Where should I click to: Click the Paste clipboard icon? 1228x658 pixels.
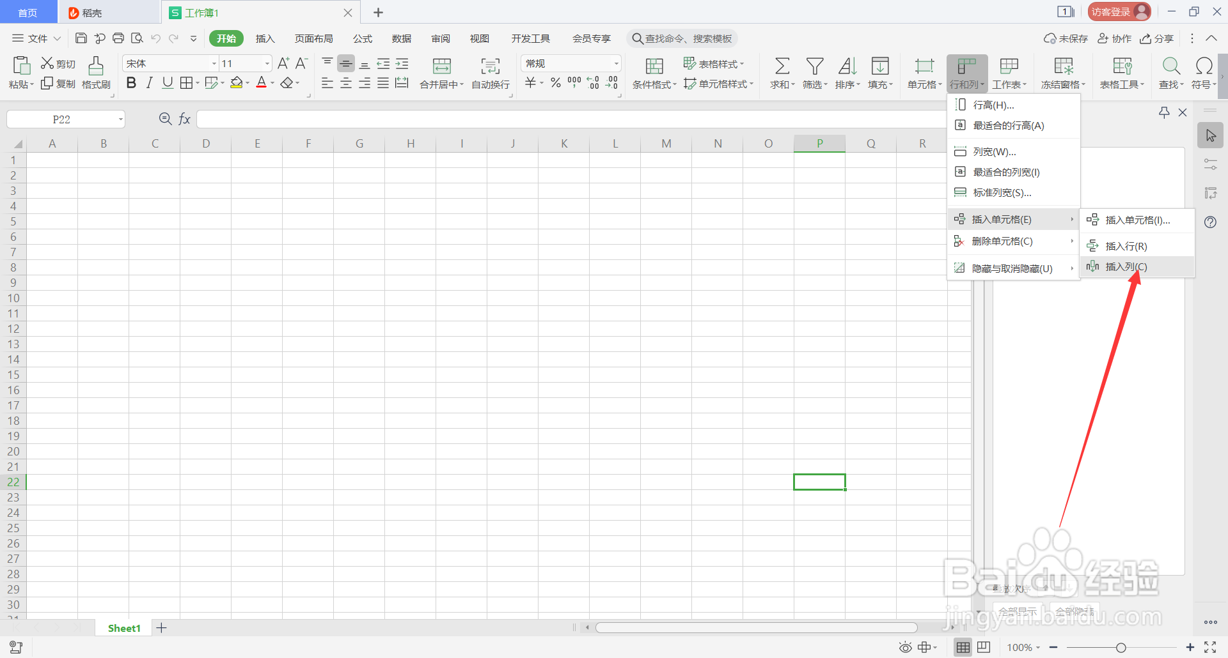coord(21,66)
